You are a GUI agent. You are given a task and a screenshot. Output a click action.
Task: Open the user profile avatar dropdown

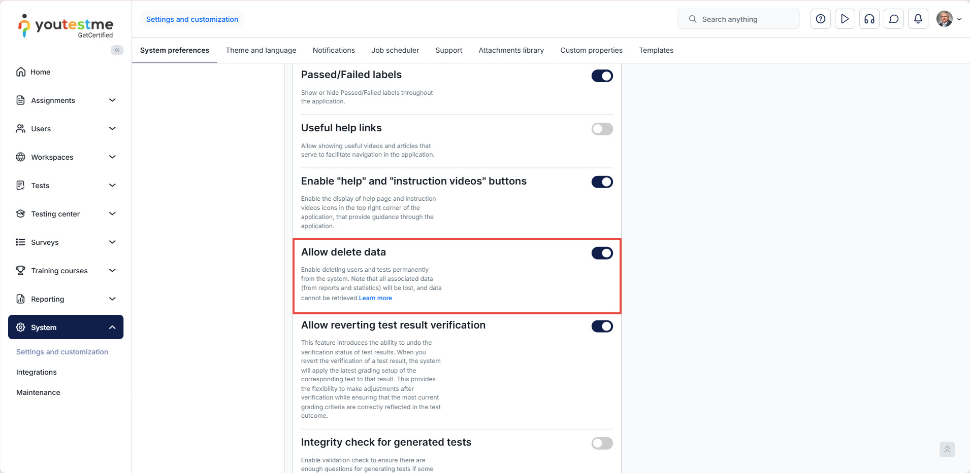(948, 19)
